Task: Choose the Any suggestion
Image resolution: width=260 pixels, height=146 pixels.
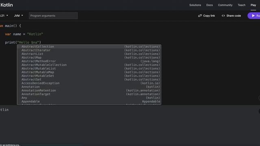Action: [x=89, y=98]
